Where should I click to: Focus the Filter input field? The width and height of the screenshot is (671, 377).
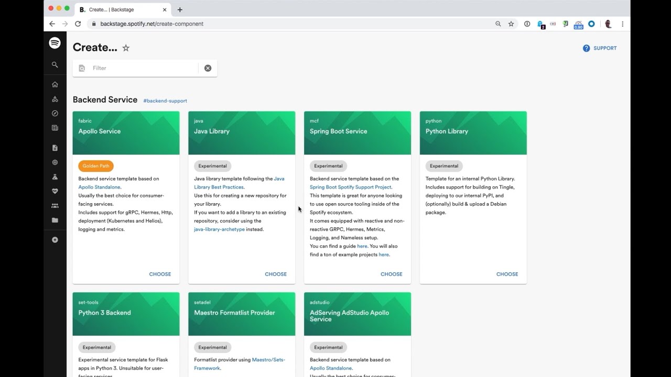[x=144, y=68]
